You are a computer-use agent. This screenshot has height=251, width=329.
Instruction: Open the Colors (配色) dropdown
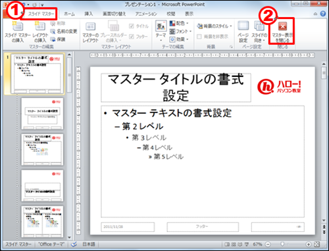pyautogui.click(x=179, y=23)
